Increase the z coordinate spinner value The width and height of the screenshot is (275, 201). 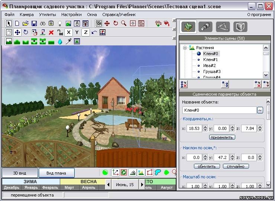pos(260,127)
